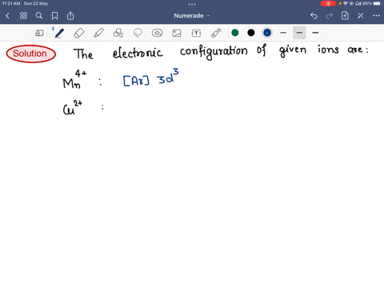384x288 pixels.
Task: Select the medium stroke width
Action: (299, 33)
